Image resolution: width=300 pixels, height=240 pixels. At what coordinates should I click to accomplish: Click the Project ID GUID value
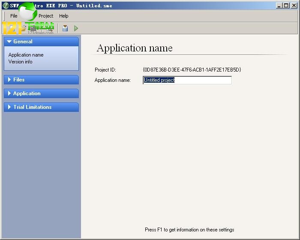click(192, 69)
